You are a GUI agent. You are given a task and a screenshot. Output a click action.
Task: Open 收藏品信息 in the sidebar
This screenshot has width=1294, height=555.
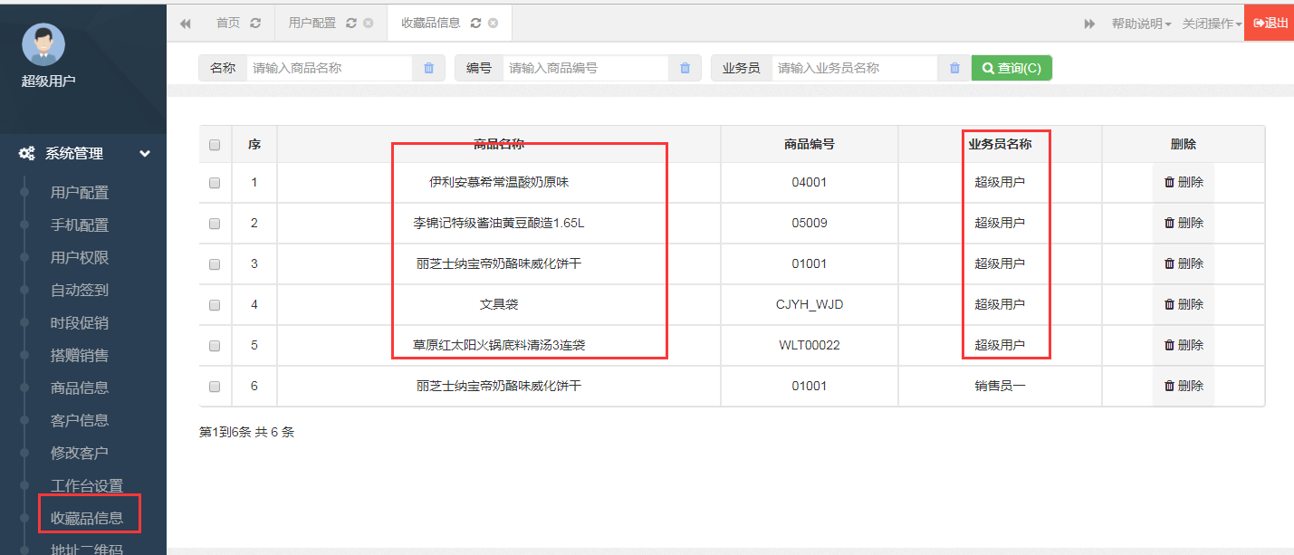(87, 518)
